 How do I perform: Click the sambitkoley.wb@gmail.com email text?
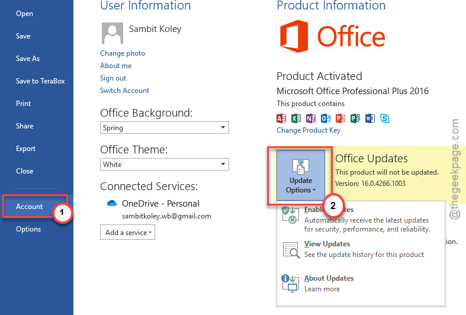coord(166,216)
